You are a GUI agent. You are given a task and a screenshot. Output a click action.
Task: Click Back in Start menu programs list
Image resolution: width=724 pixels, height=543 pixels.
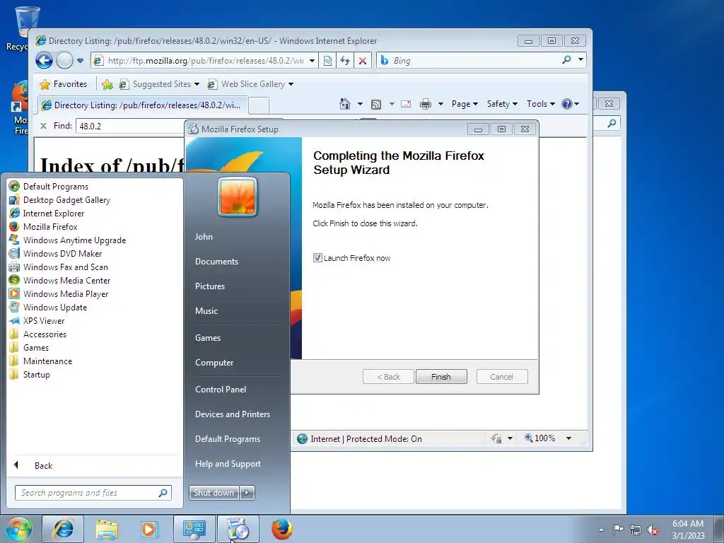pos(43,465)
